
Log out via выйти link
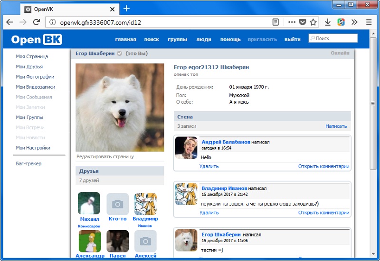(292, 39)
